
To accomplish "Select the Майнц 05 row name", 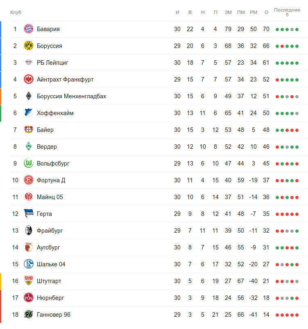I will (x=50, y=197).
